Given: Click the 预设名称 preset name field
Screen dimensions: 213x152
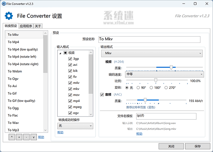Looking at the screenshot, I should [x=149, y=39].
